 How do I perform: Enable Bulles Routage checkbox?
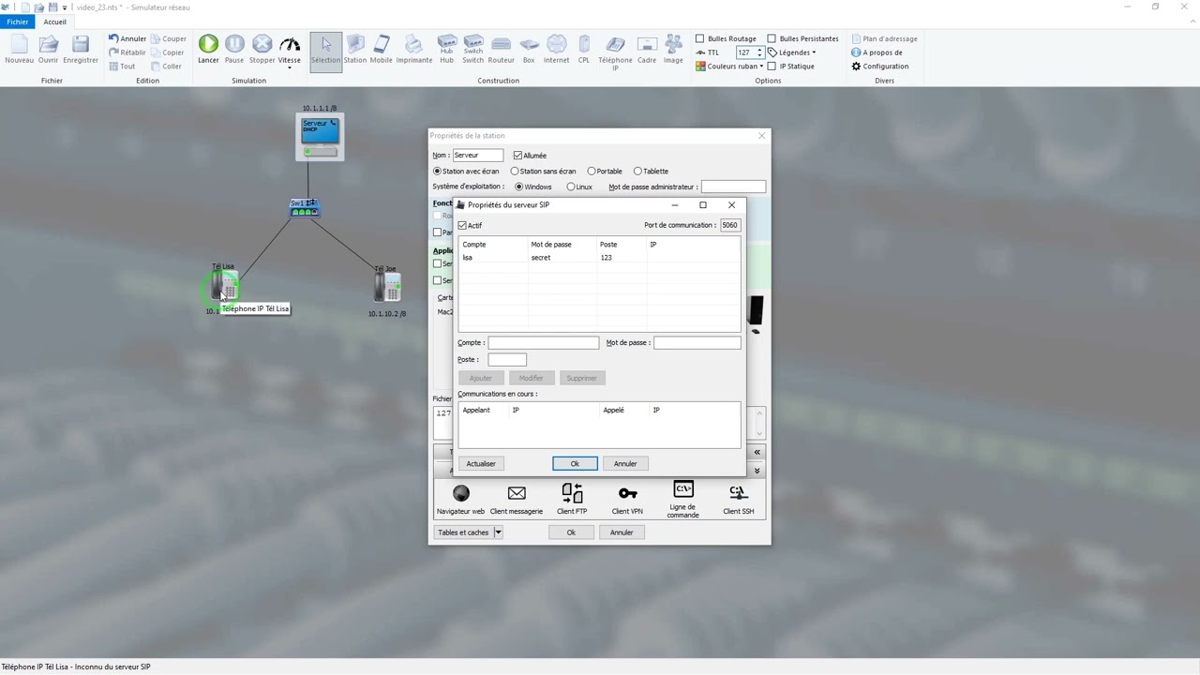(699, 38)
